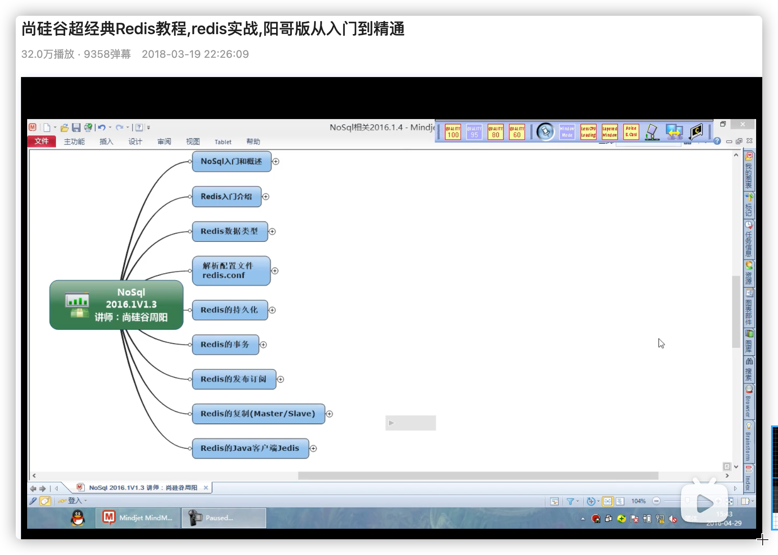Select the Redis的持久化 topic box
The height and width of the screenshot is (555, 778).
[x=229, y=310]
